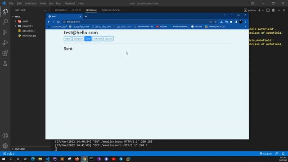The image size is (288, 162).
Task: Close the VS Code terminal panel
Action: point(284,10)
